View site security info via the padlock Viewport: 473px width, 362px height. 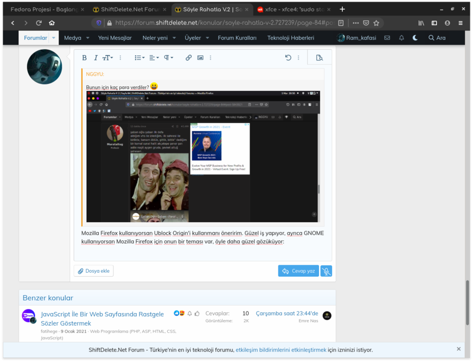pos(109,23)
